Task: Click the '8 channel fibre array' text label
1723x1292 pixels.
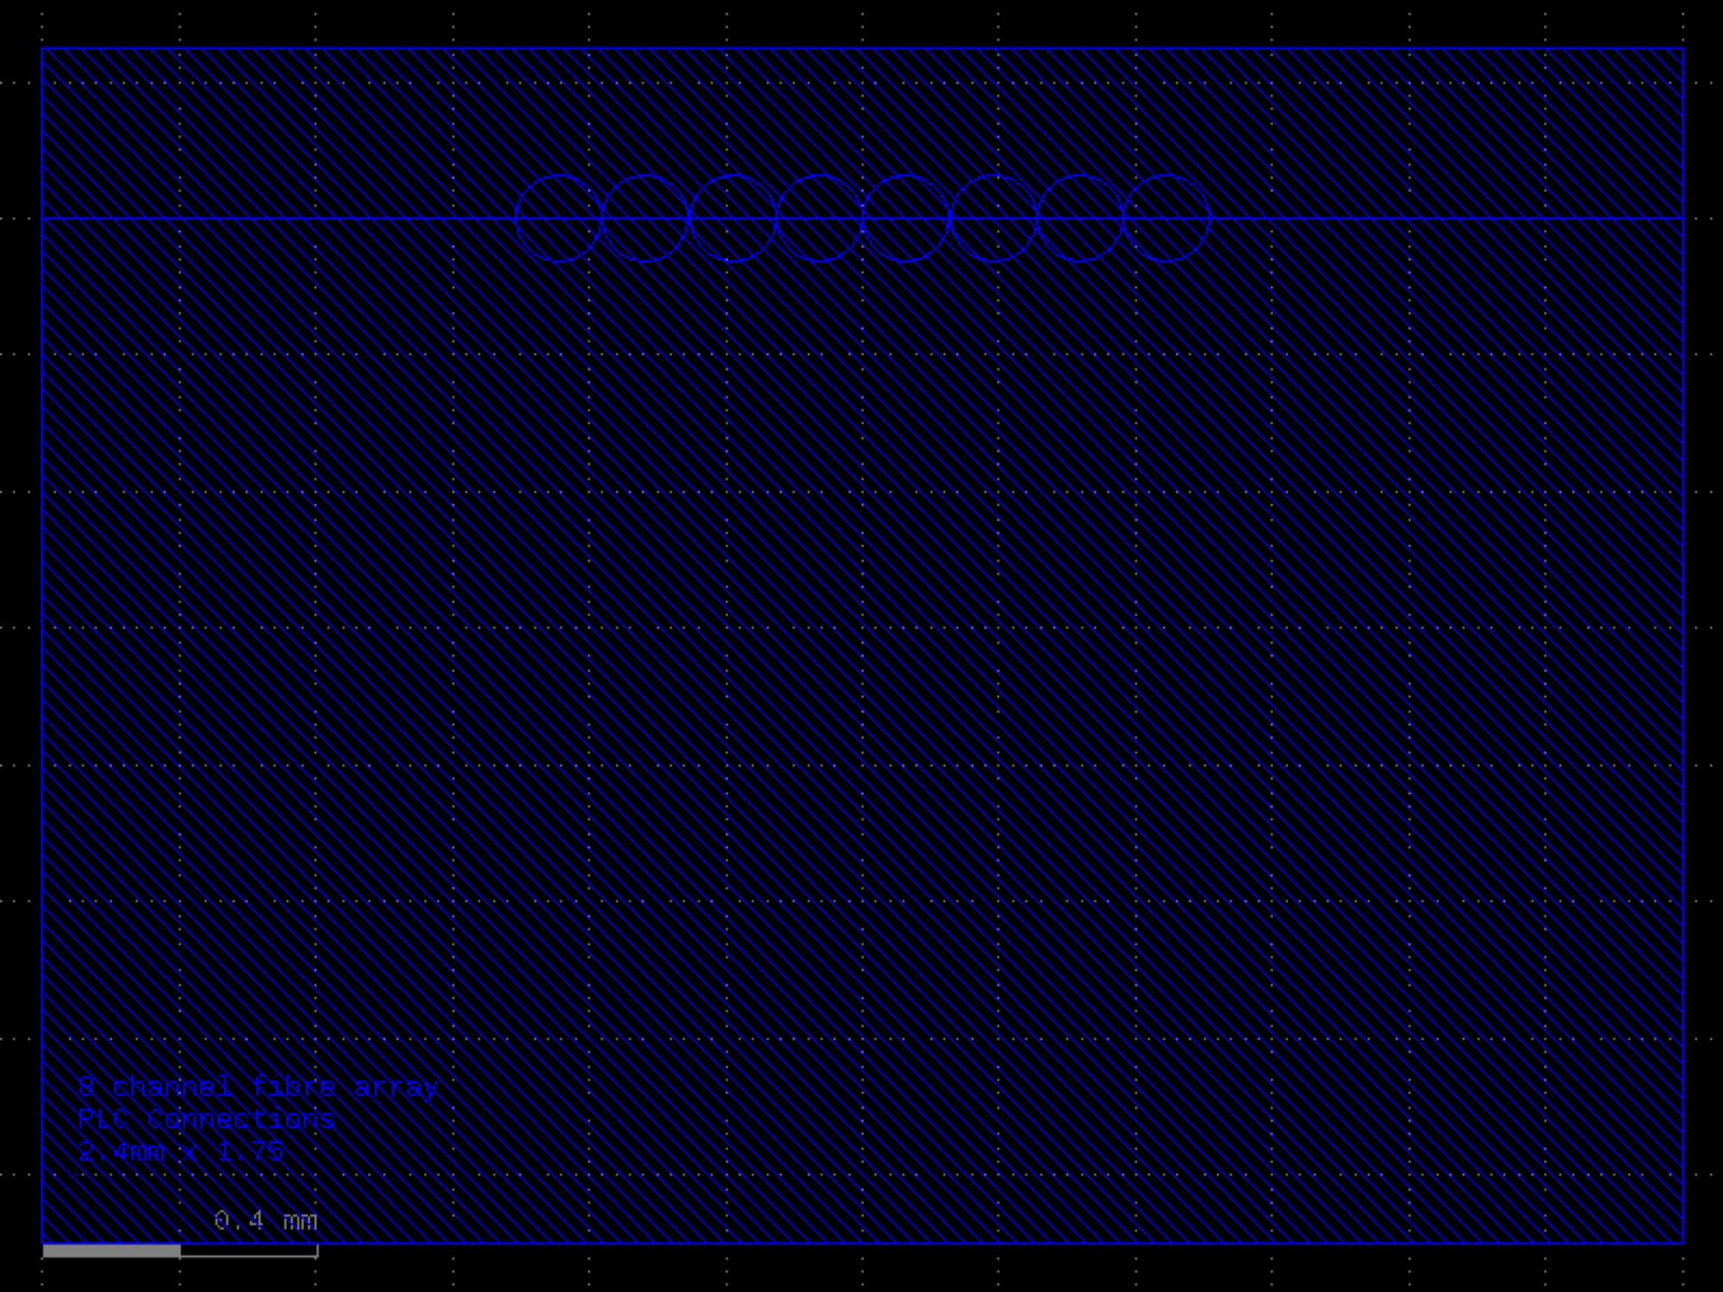Action: (258, 1087)
